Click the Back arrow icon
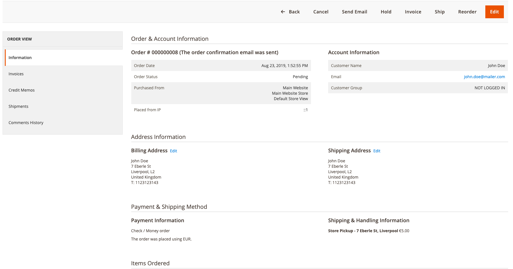 (x=283, y=12)
